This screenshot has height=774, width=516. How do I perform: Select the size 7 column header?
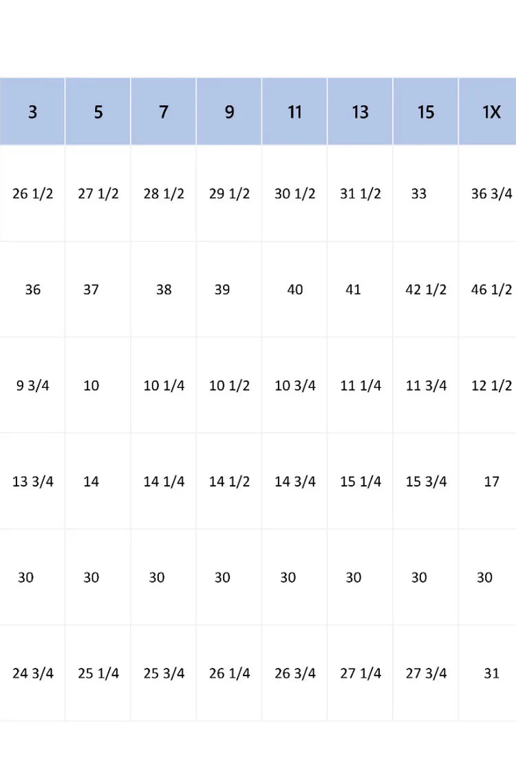click(x=164, y=111)
